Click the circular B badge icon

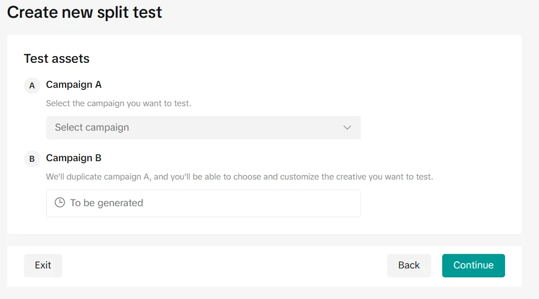click(32, 159)
